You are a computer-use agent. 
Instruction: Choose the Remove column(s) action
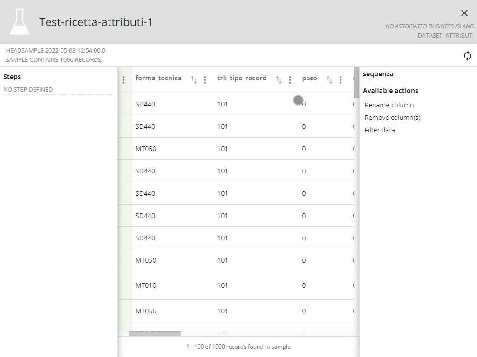click(x=392, y=118)
